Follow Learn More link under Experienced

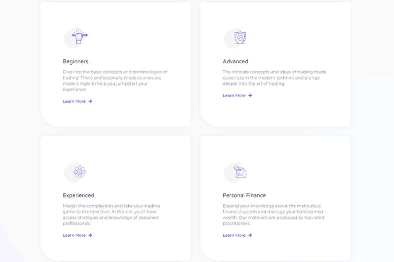[74, 235]
